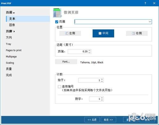Screen dimensions: 159x125
Task: Increase the top margin 顶端 spinner value
Action: coord(89,50)
